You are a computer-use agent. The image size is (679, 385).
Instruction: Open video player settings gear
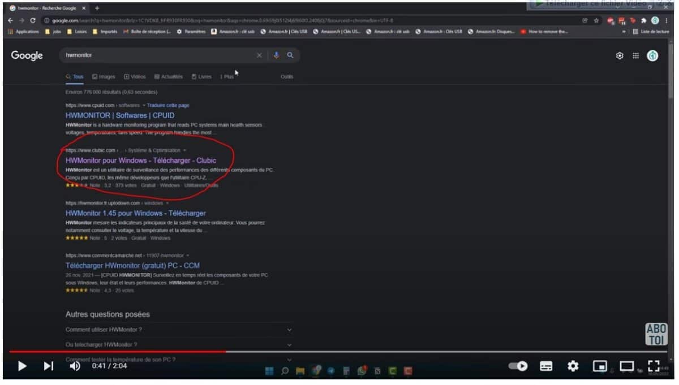coord(573,366)
